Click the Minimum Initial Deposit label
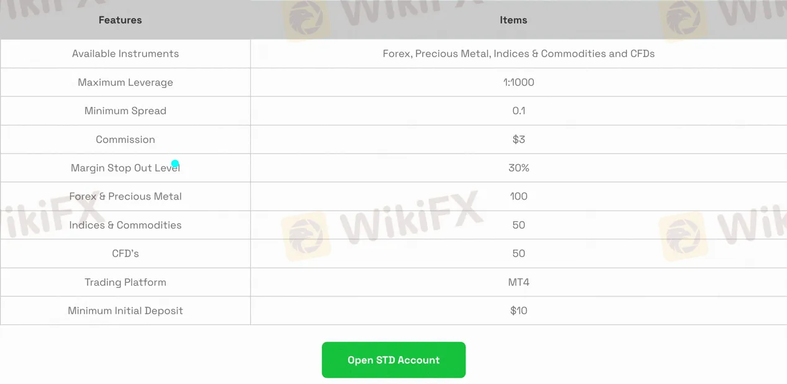787x384 pixels. pos(125,311)
